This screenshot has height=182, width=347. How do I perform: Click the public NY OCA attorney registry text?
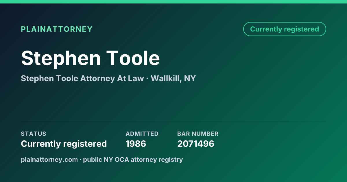pyautogui.click(x=133, y=159)
